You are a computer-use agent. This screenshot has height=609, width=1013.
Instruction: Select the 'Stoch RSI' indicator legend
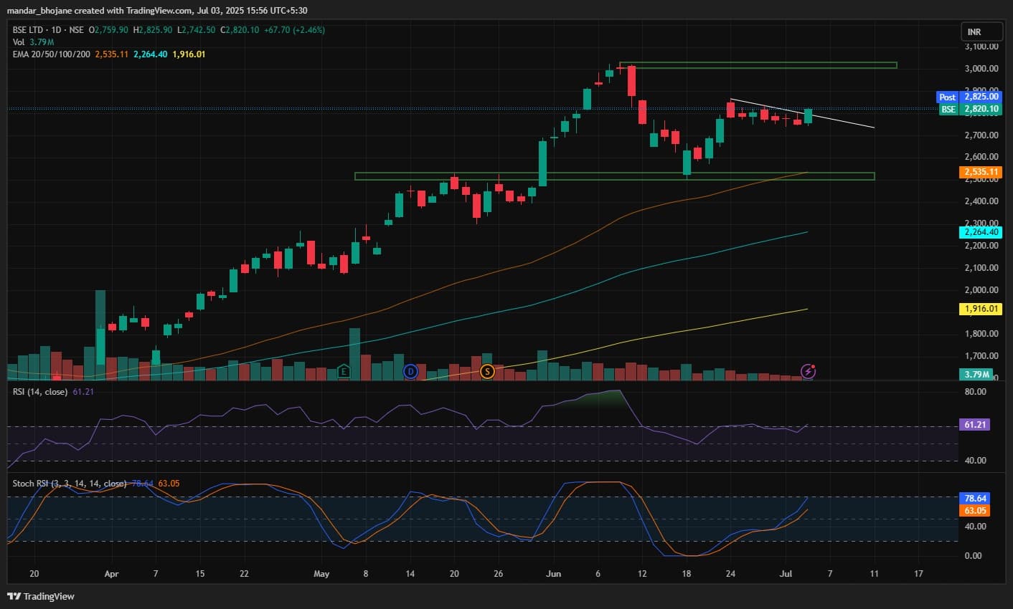pos(70,484)
